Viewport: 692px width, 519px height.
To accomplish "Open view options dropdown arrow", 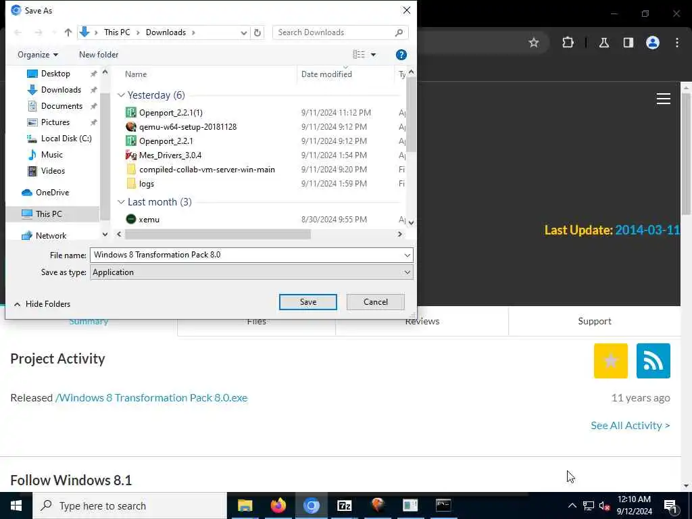I will [x=373, y=55].
